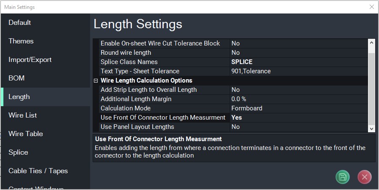
Task: Click the scrollbar down arrow
Action: tap(371, 129)
